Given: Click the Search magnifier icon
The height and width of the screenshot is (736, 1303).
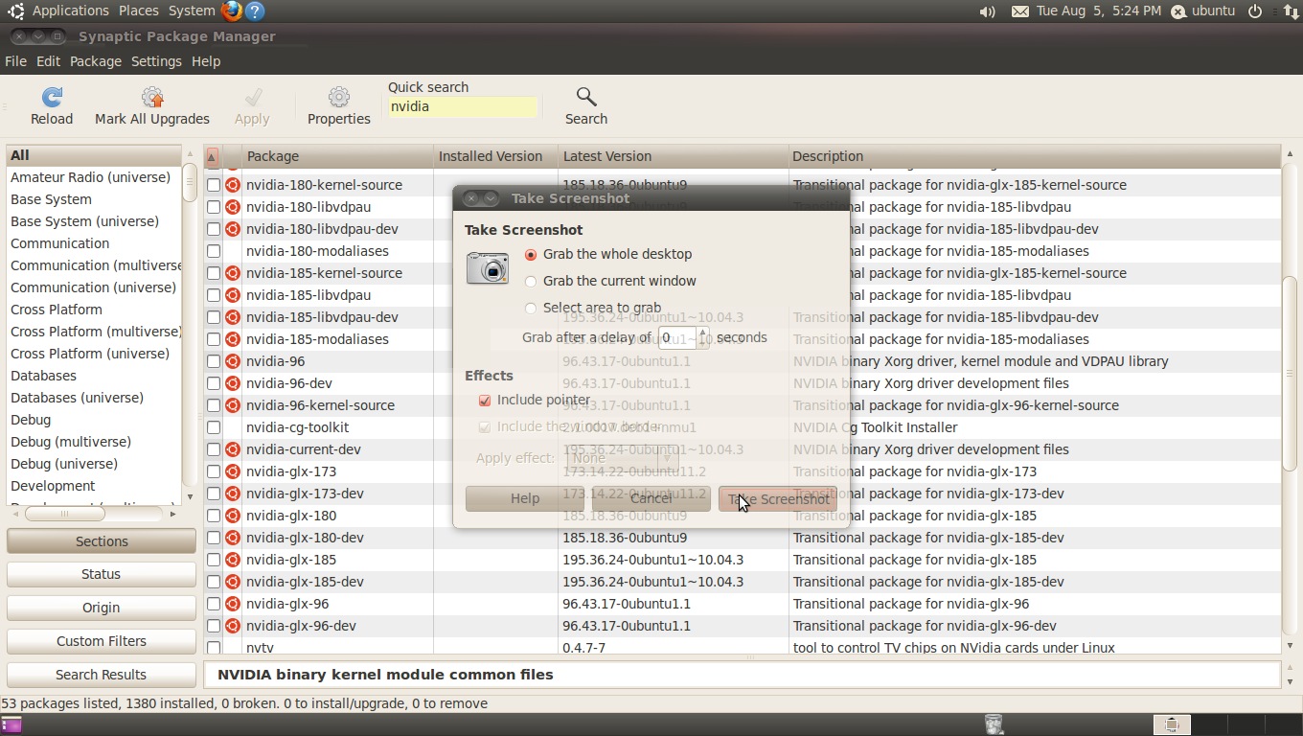Looking at the screenshot, I should pyautogui.click(x=586, y=97).
